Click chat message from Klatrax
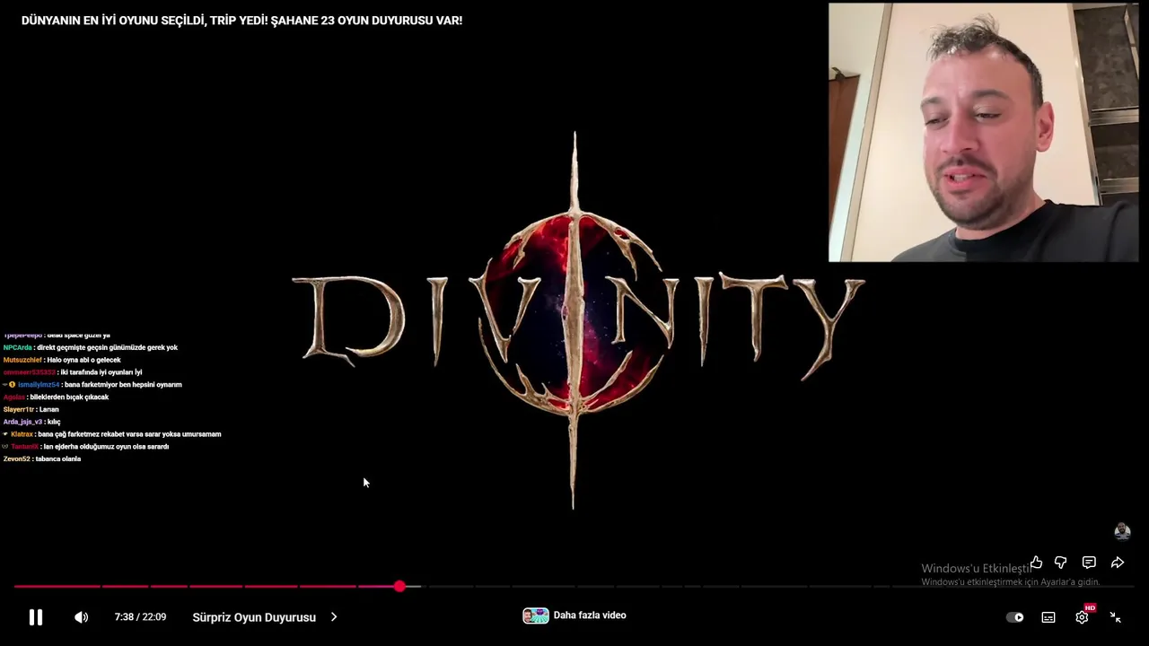 (112, 434)
